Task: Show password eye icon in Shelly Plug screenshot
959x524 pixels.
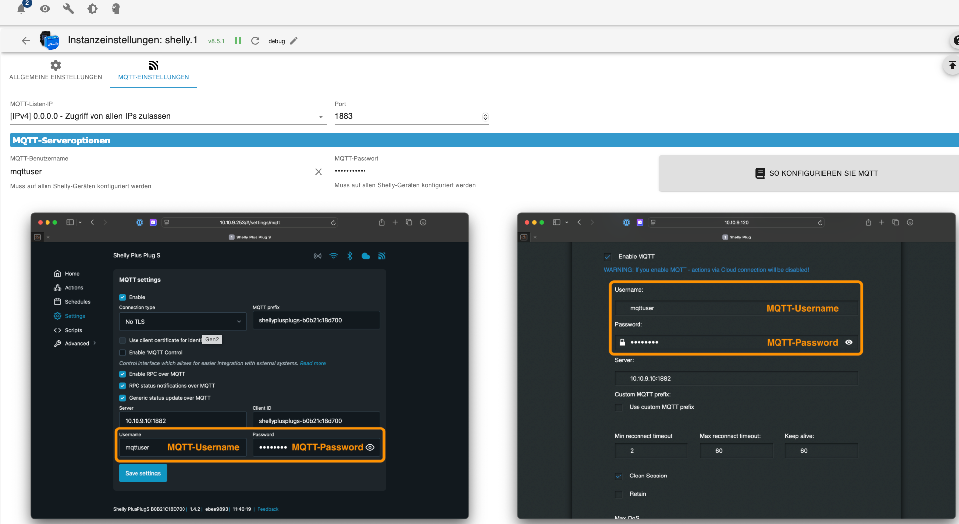Action: pos(849,342)
